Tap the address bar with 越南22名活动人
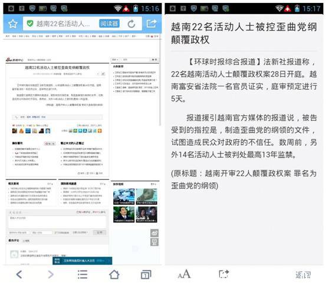 coord(62,24)
